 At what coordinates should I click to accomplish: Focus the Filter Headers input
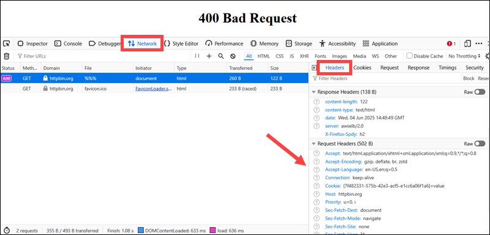386,79
